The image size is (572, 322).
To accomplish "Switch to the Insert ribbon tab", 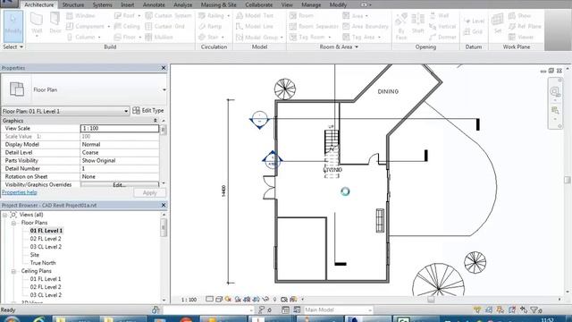I will (x=127, y=4).
